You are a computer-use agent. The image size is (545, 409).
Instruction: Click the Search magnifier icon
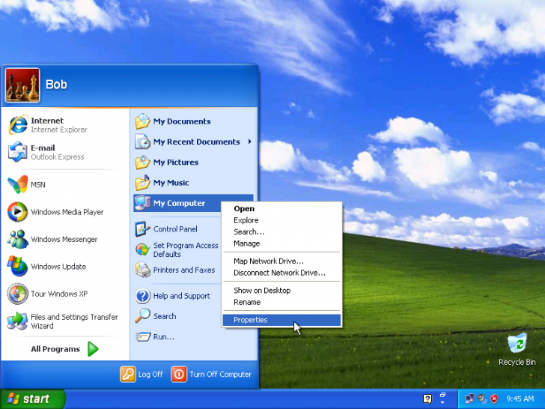[x=142, y=316]
